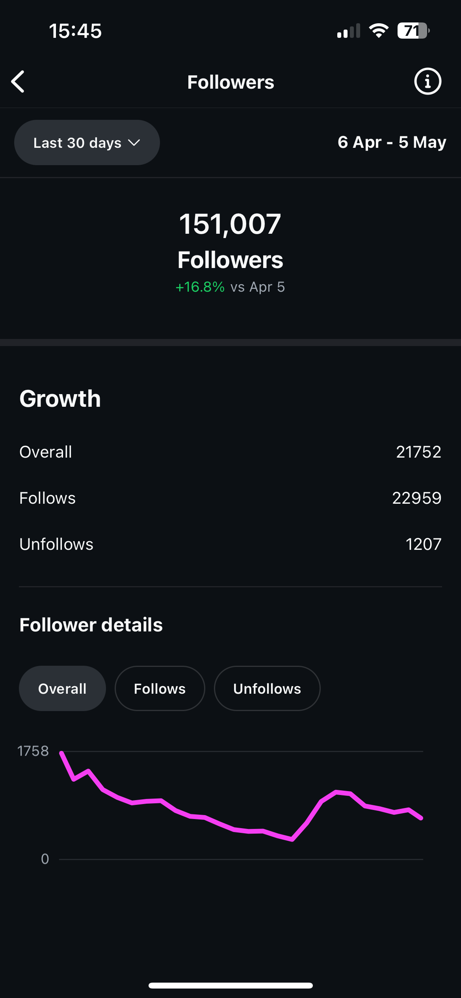The image size is (461, 998).
Task: Tap the pink line's lowest dip on chart
Action: click(292, 840)
